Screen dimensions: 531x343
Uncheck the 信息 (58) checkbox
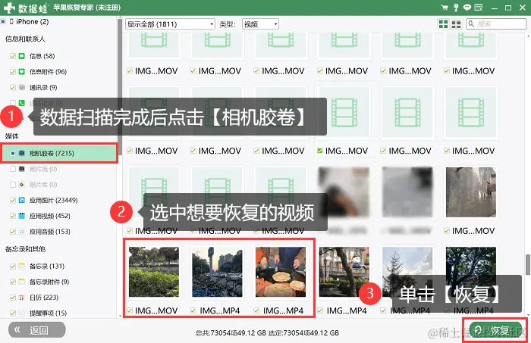[13, 56]
